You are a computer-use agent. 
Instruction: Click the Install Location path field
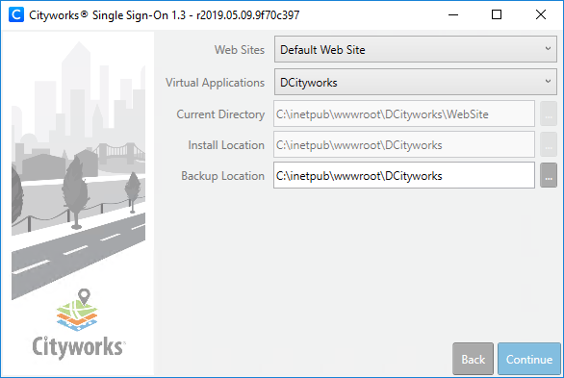404,145
